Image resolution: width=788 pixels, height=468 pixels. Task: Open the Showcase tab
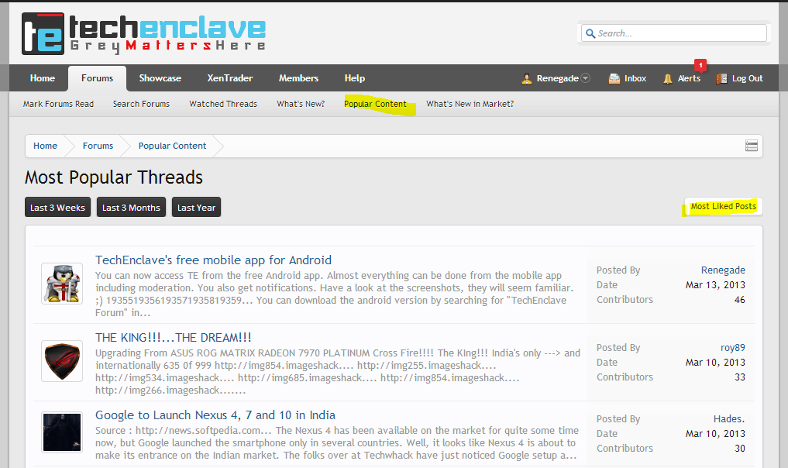click(x=160, y=78)
